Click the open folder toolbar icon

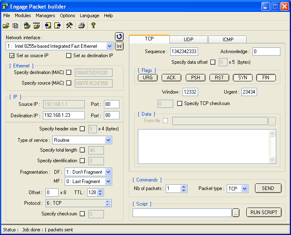6,25
